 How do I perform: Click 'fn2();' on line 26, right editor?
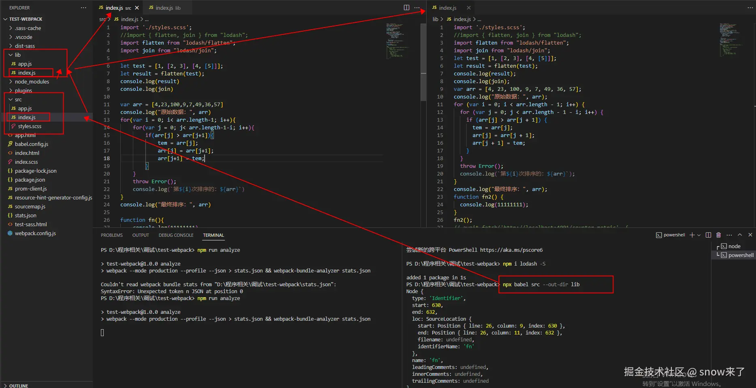coord(463,220)
